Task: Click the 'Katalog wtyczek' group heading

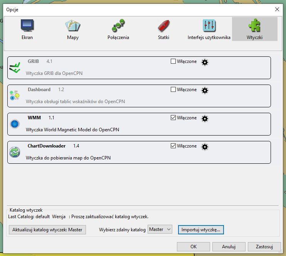Action: pyautogui.click(x=26, y=210)
